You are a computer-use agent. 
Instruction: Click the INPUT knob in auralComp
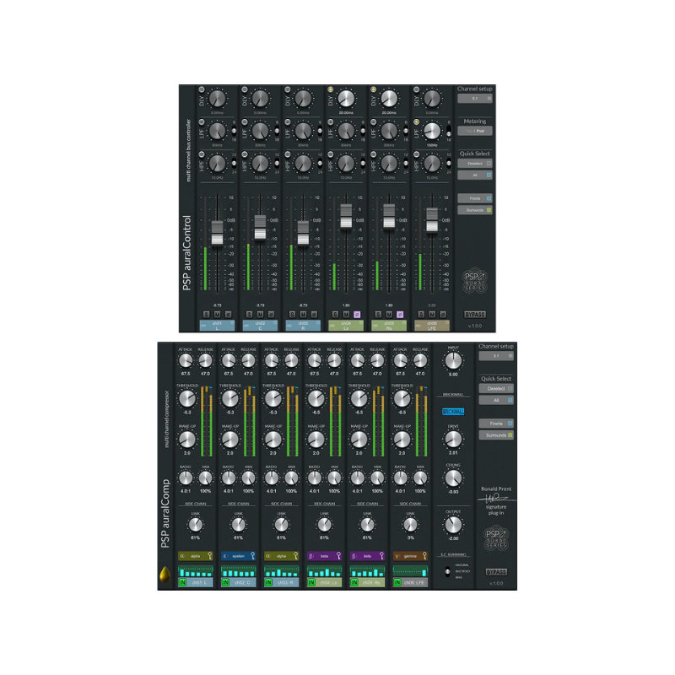(453, 361)
